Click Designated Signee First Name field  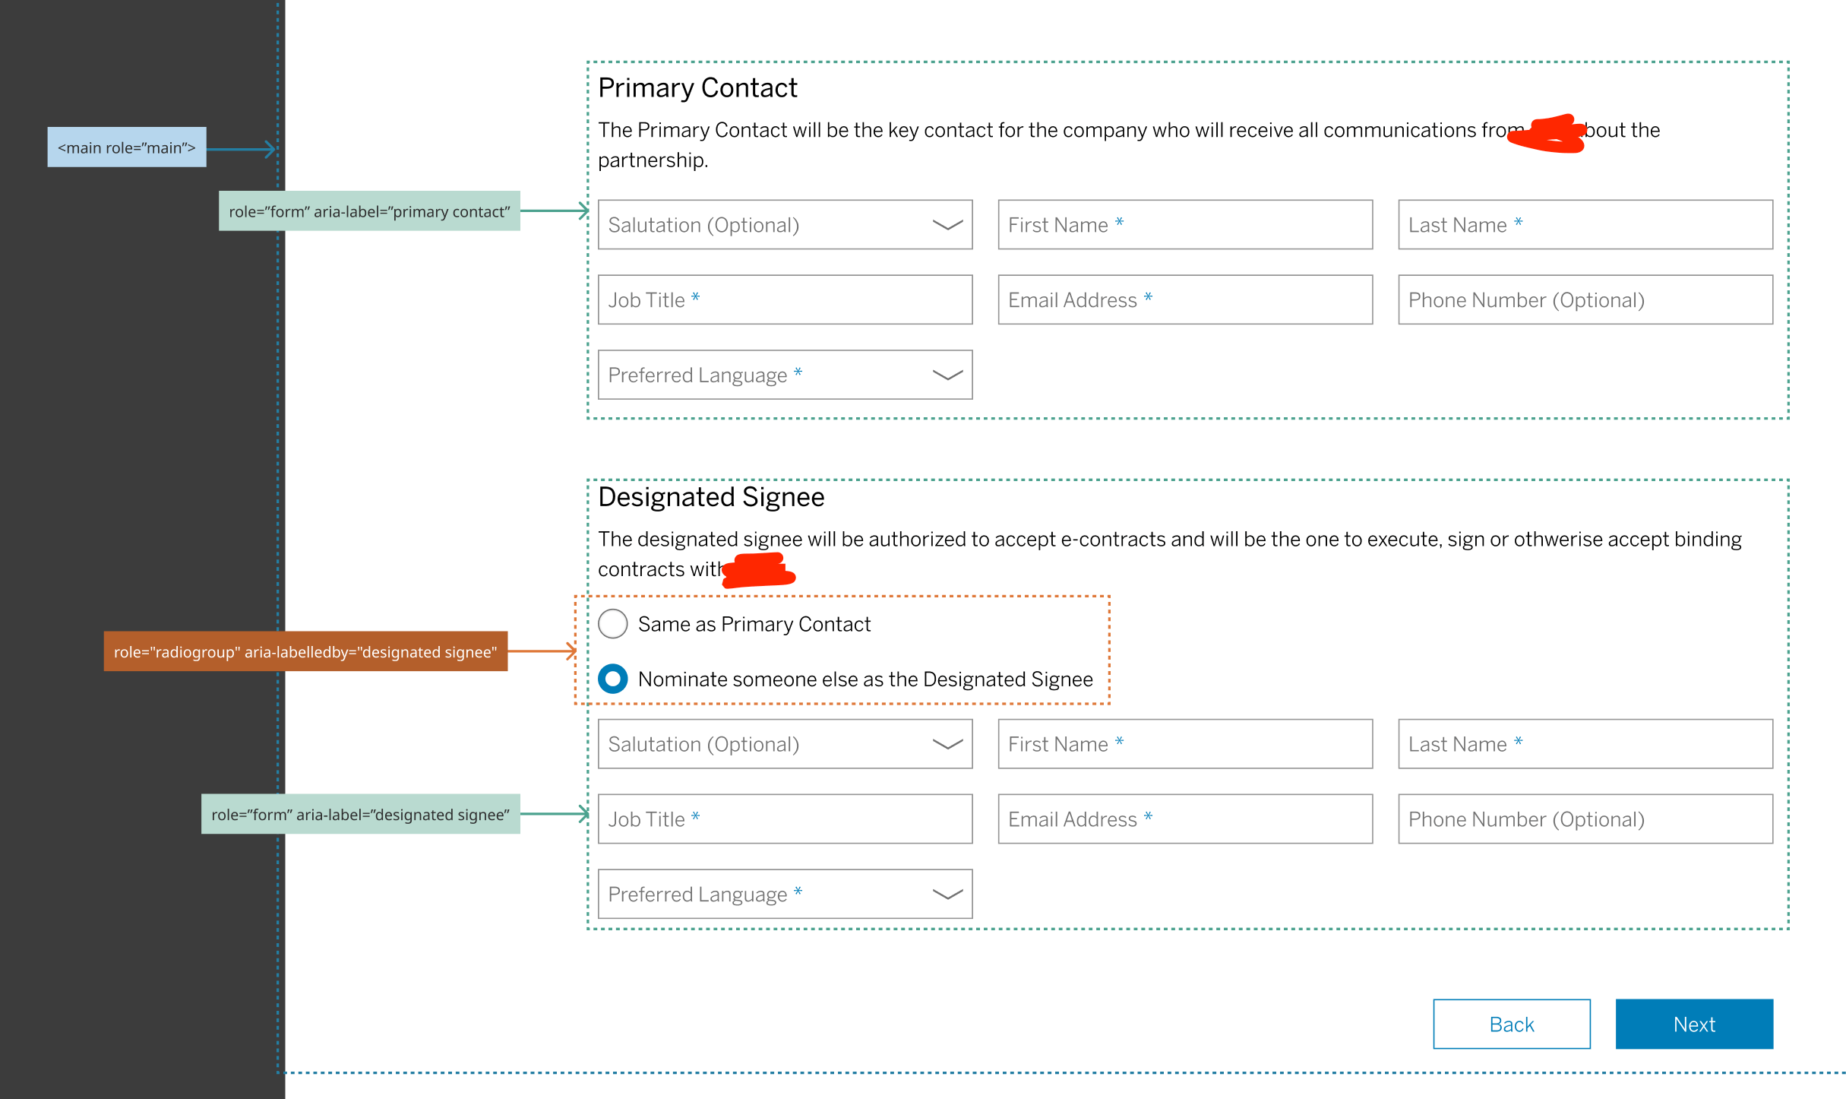(x=1184, y=744)
